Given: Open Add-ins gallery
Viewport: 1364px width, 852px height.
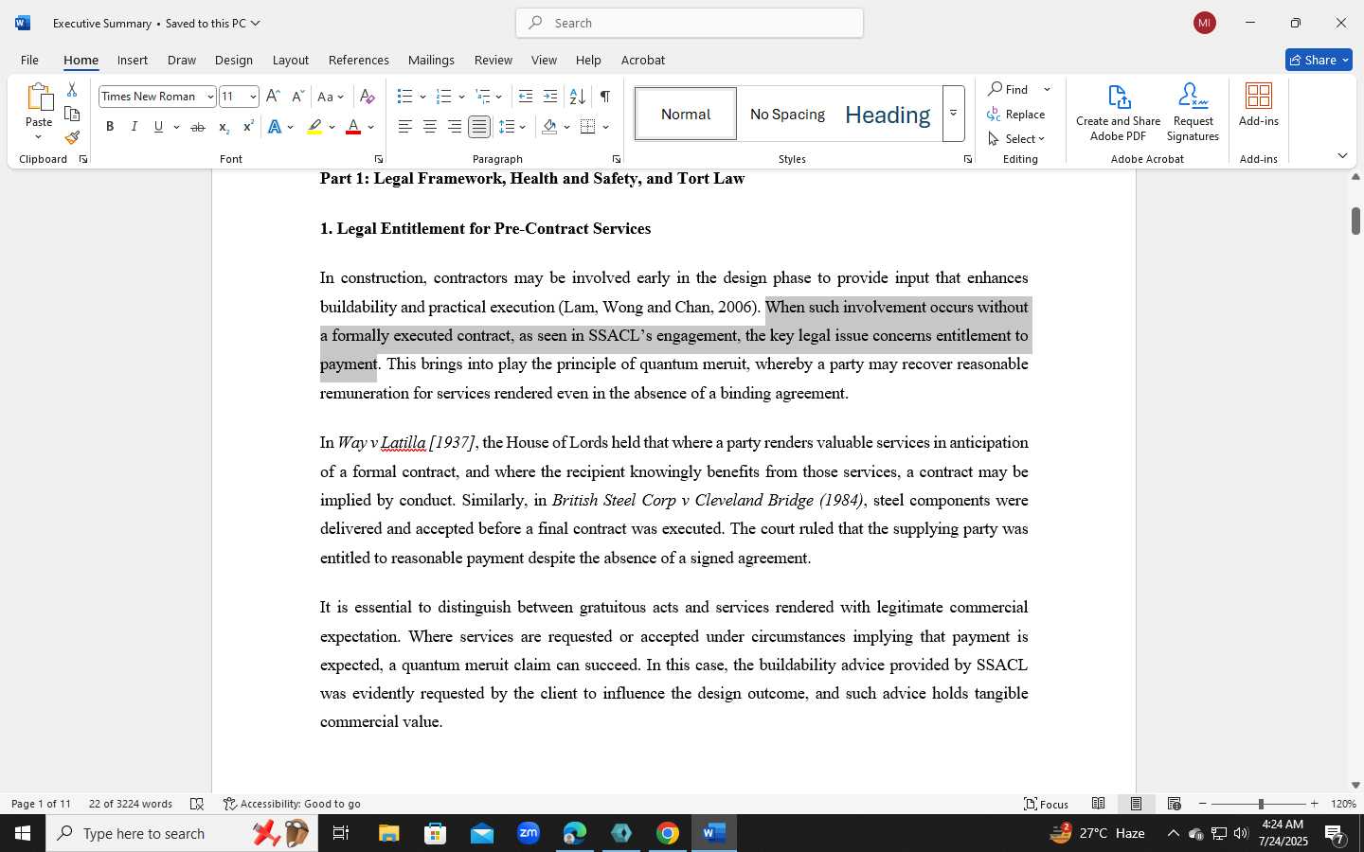Looking at the screenshot, I should 1259,105.
